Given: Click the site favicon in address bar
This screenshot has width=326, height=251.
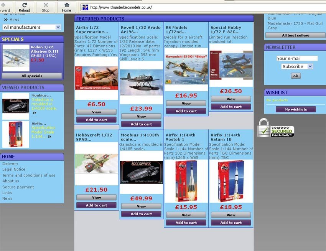Looking at the screenshot, I should click(x=85, y=7).
